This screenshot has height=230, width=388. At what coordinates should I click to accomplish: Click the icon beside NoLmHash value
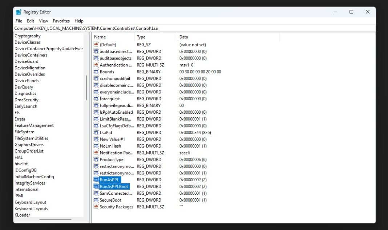[96, 146]
